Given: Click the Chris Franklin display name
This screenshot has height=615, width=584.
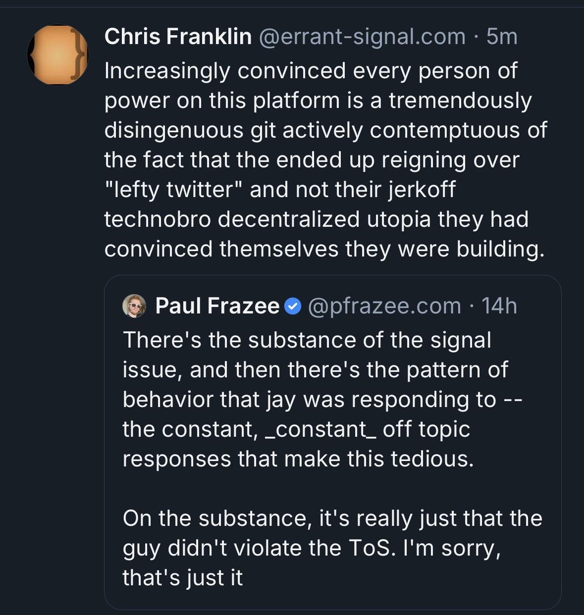Looking at the screenshot, I should pos(178,37).
